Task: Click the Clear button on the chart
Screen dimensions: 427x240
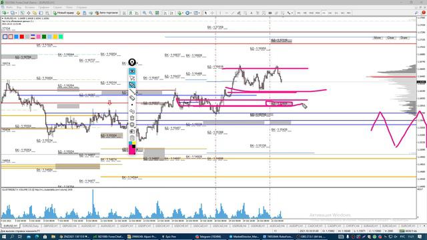Action: tap(390, 38)
